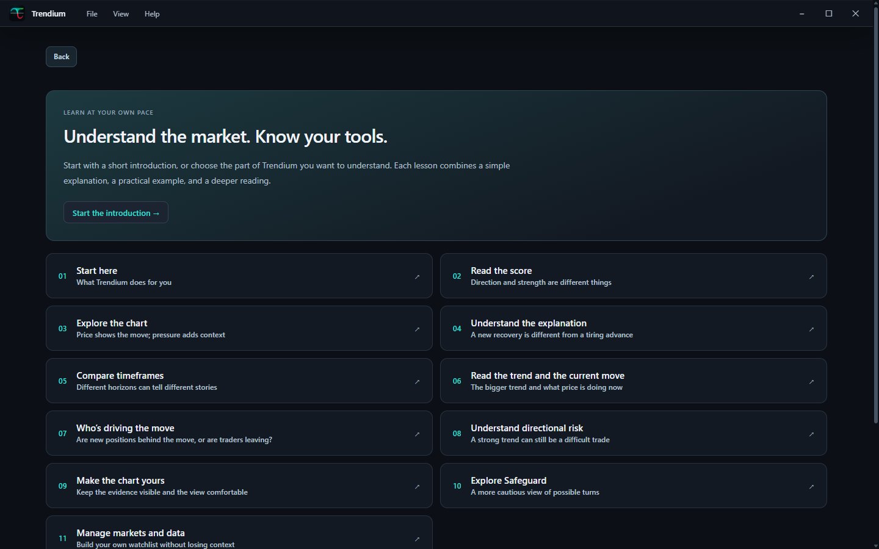This screenshot has height=549, width=879.
Task: Click heading 'Understand the market. Know your tools.'
Action: pos(225,137)
